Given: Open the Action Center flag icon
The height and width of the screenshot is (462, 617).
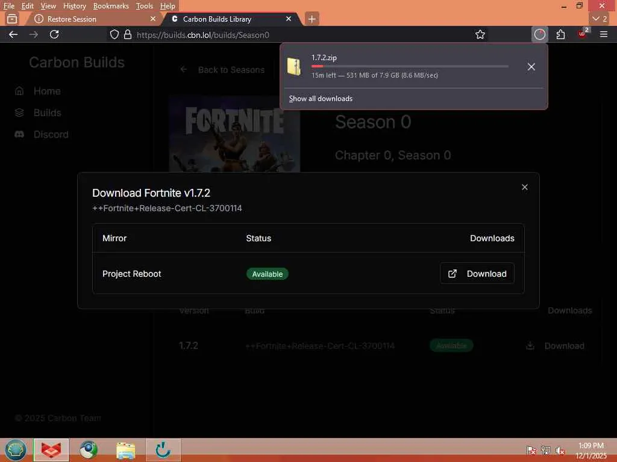Looking at the screenshot, I should click(531, 451).
